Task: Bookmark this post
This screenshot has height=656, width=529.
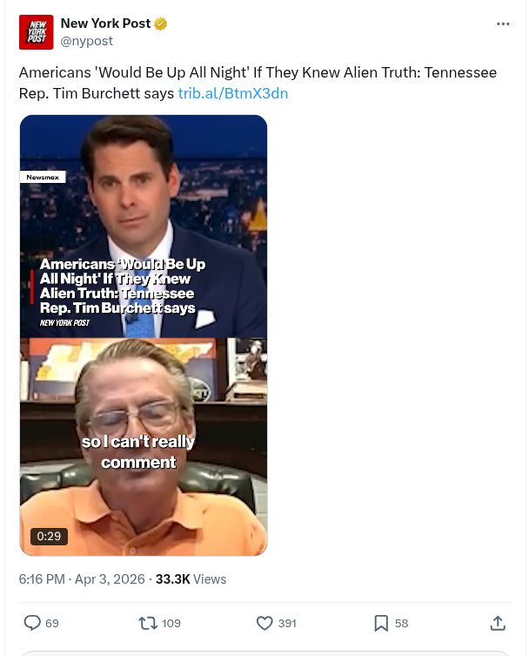Action: pyautogui.click(x=381, y=623)
